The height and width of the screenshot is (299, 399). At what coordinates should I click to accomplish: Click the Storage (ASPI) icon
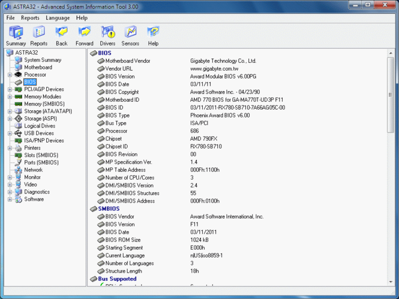19,119
